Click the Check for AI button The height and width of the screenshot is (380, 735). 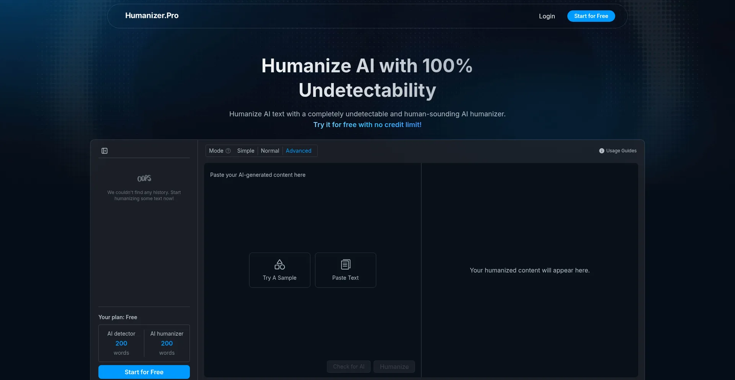pos(348,367)
